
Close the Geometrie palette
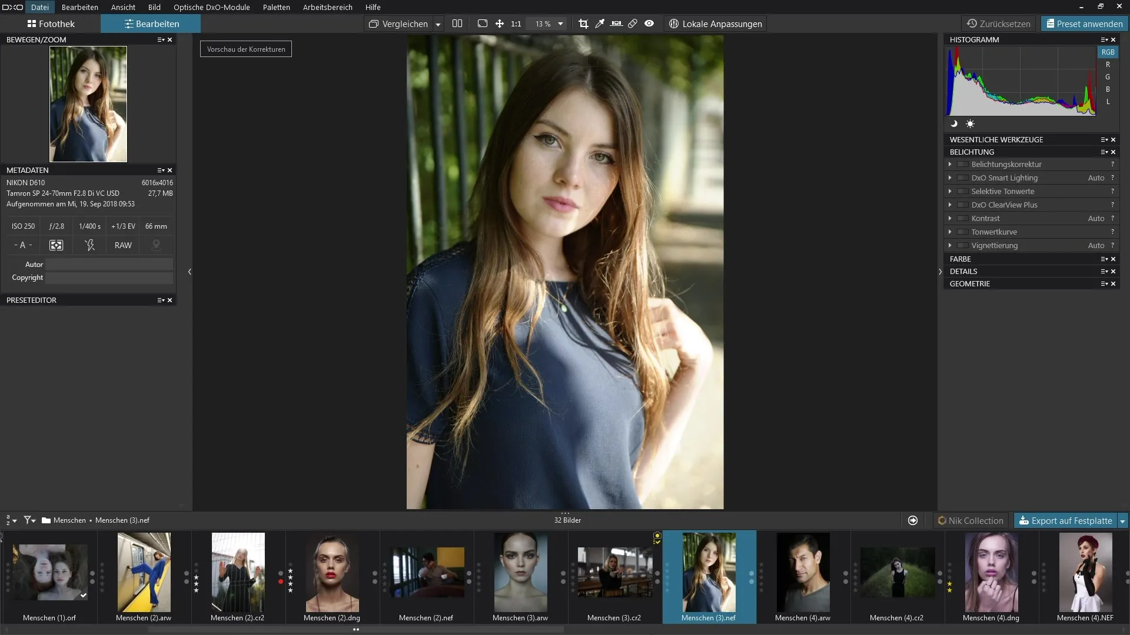click(1113, 283)
